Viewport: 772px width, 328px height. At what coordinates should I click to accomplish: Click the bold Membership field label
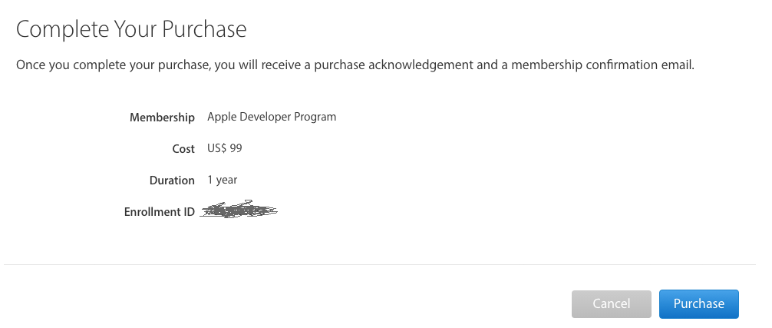pyautogui.click(x=162, y=118)
